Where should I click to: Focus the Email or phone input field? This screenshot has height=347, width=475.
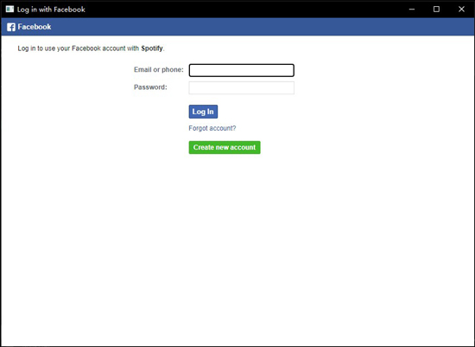point(242,70)
